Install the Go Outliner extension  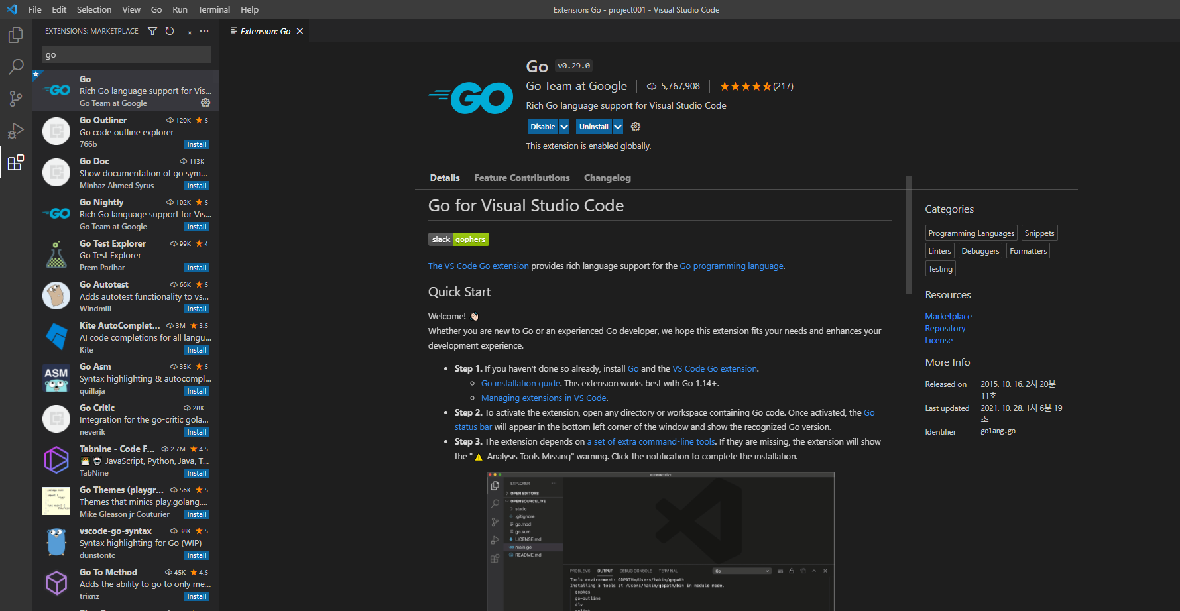(x=197, y=144)
